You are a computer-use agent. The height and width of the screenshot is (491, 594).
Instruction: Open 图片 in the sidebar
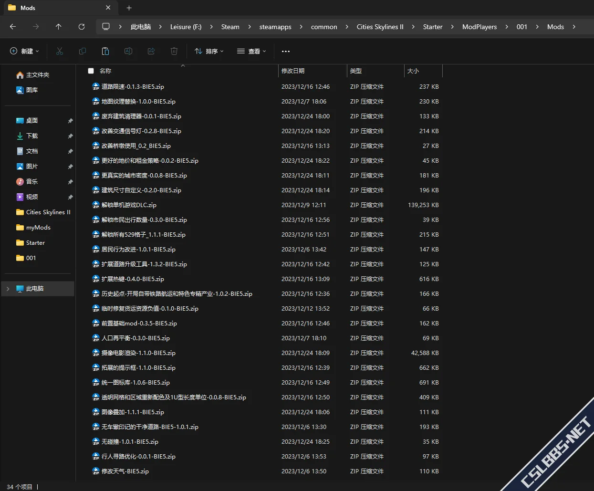[32, 167]
